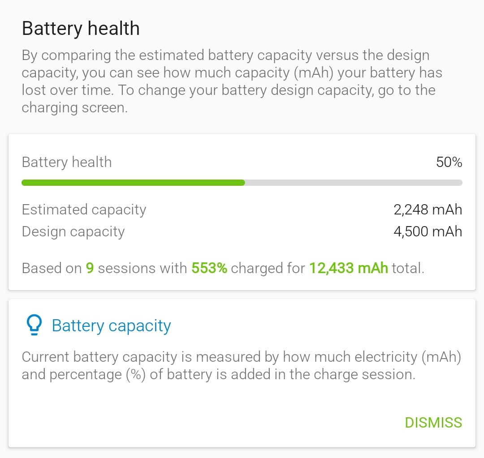Viewport: 484px width, 458px height.
Task: Dismiss the Battery capacity tip card
Action: pyautogui.click(x=433, y=423)
